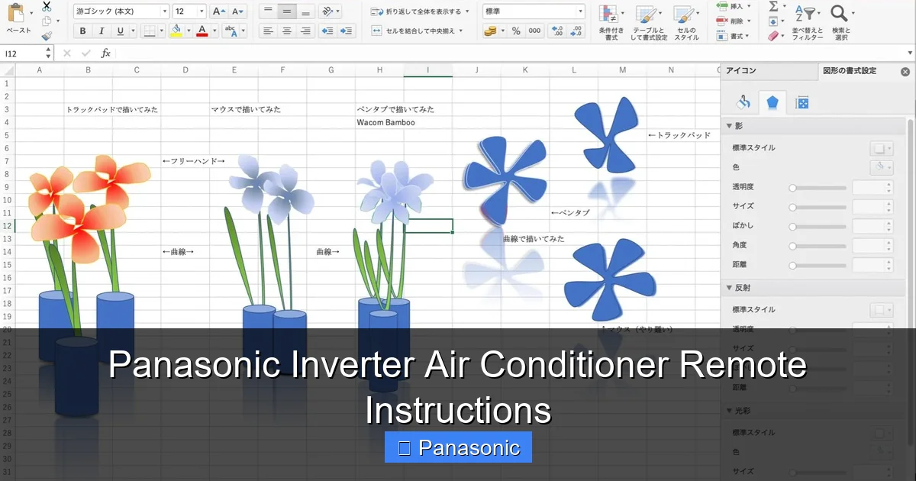Image resolution: width=916 pixels, height=481 pixels.
Task: Open cell styles (セルのスタイル)
Action: 686,23
